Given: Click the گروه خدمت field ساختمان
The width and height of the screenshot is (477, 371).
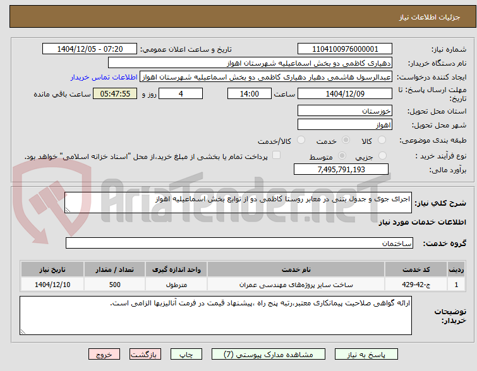Looking at the screenshot, I should point(239,243).
